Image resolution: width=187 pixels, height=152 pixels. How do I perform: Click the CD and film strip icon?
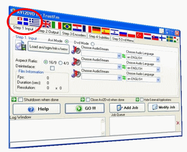coord(21,45)
